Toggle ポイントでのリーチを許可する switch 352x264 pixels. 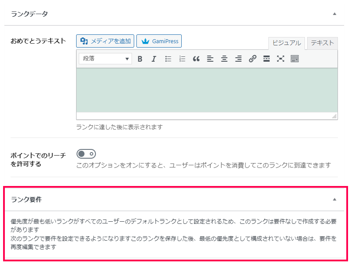click(86, 154)
